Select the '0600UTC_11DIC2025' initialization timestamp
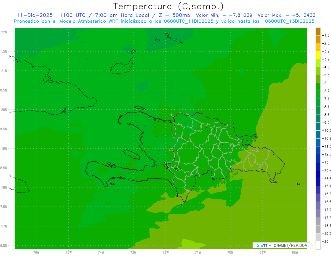The image size is (331, 256). point(189,21)
